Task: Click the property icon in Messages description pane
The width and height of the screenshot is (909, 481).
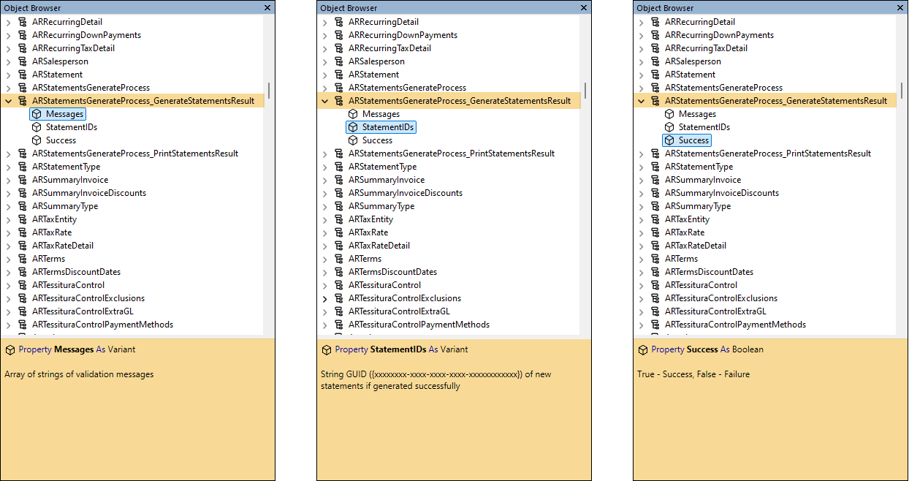Action: point(9,349)
